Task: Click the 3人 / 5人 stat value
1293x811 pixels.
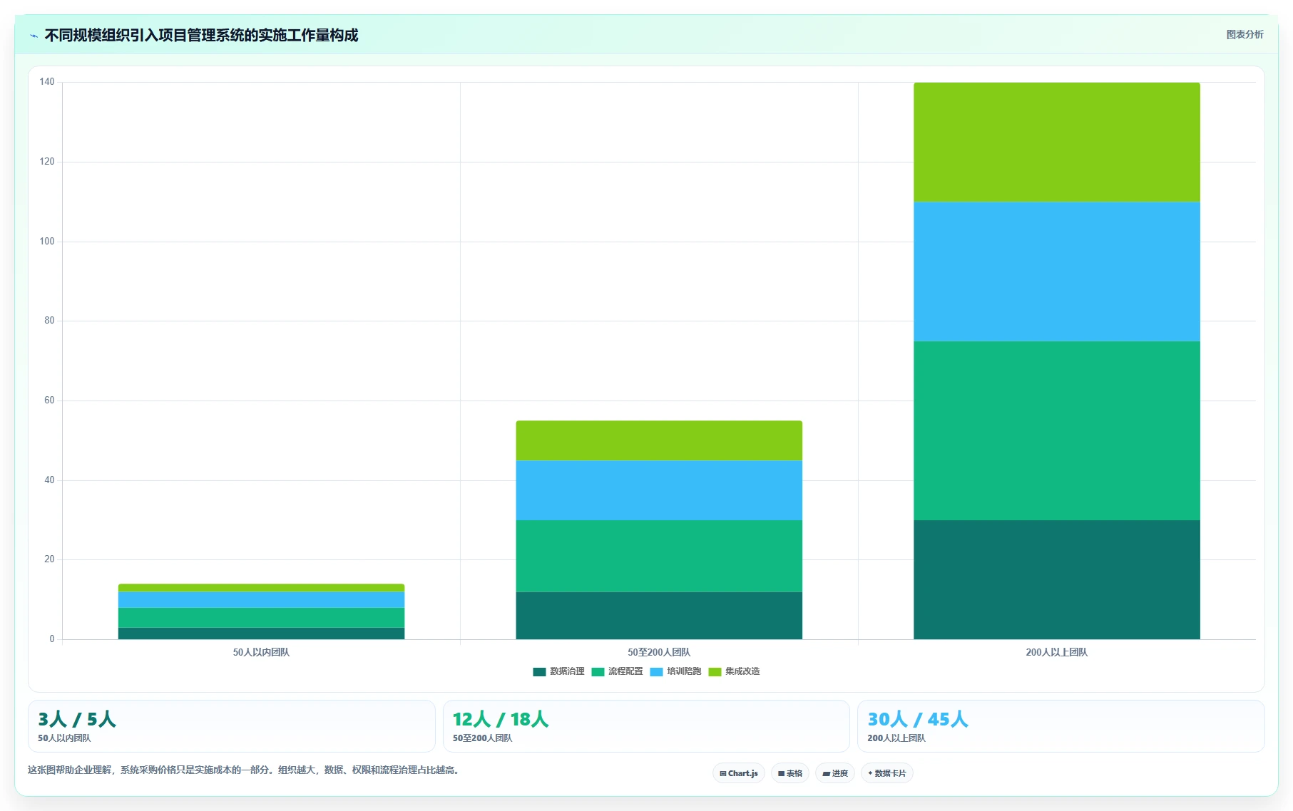Action: (77, 719)
